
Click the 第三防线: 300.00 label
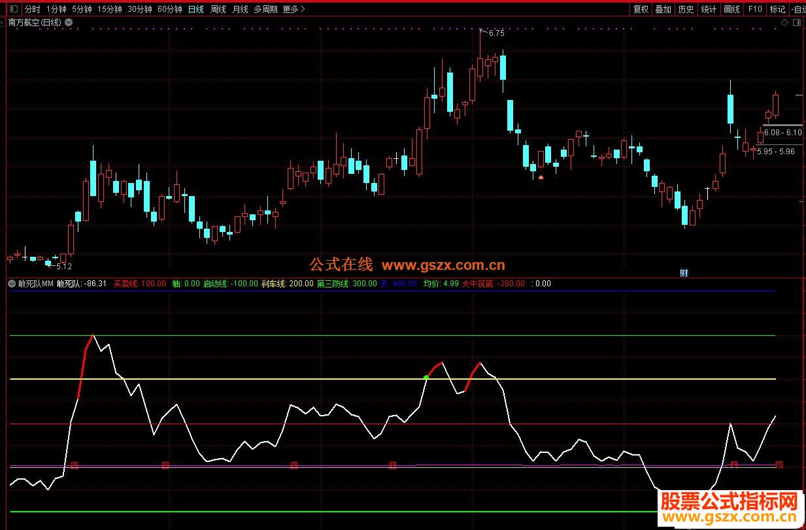347,284
